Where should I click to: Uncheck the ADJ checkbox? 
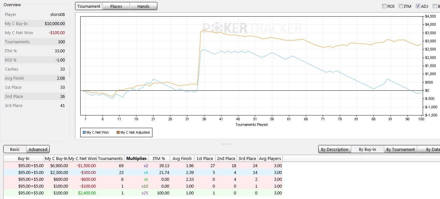(x=418, y=6)
